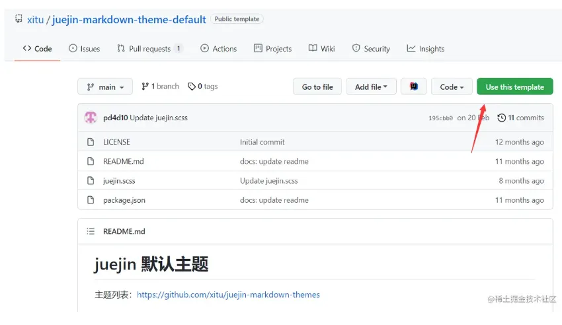Open the pd4d10 author link
Viewport: 562px width, 325px height.
point(116,118)
